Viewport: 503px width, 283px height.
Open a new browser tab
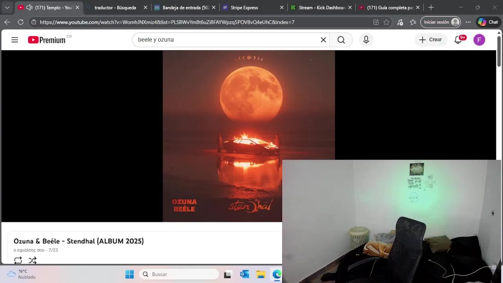(431, 7)
